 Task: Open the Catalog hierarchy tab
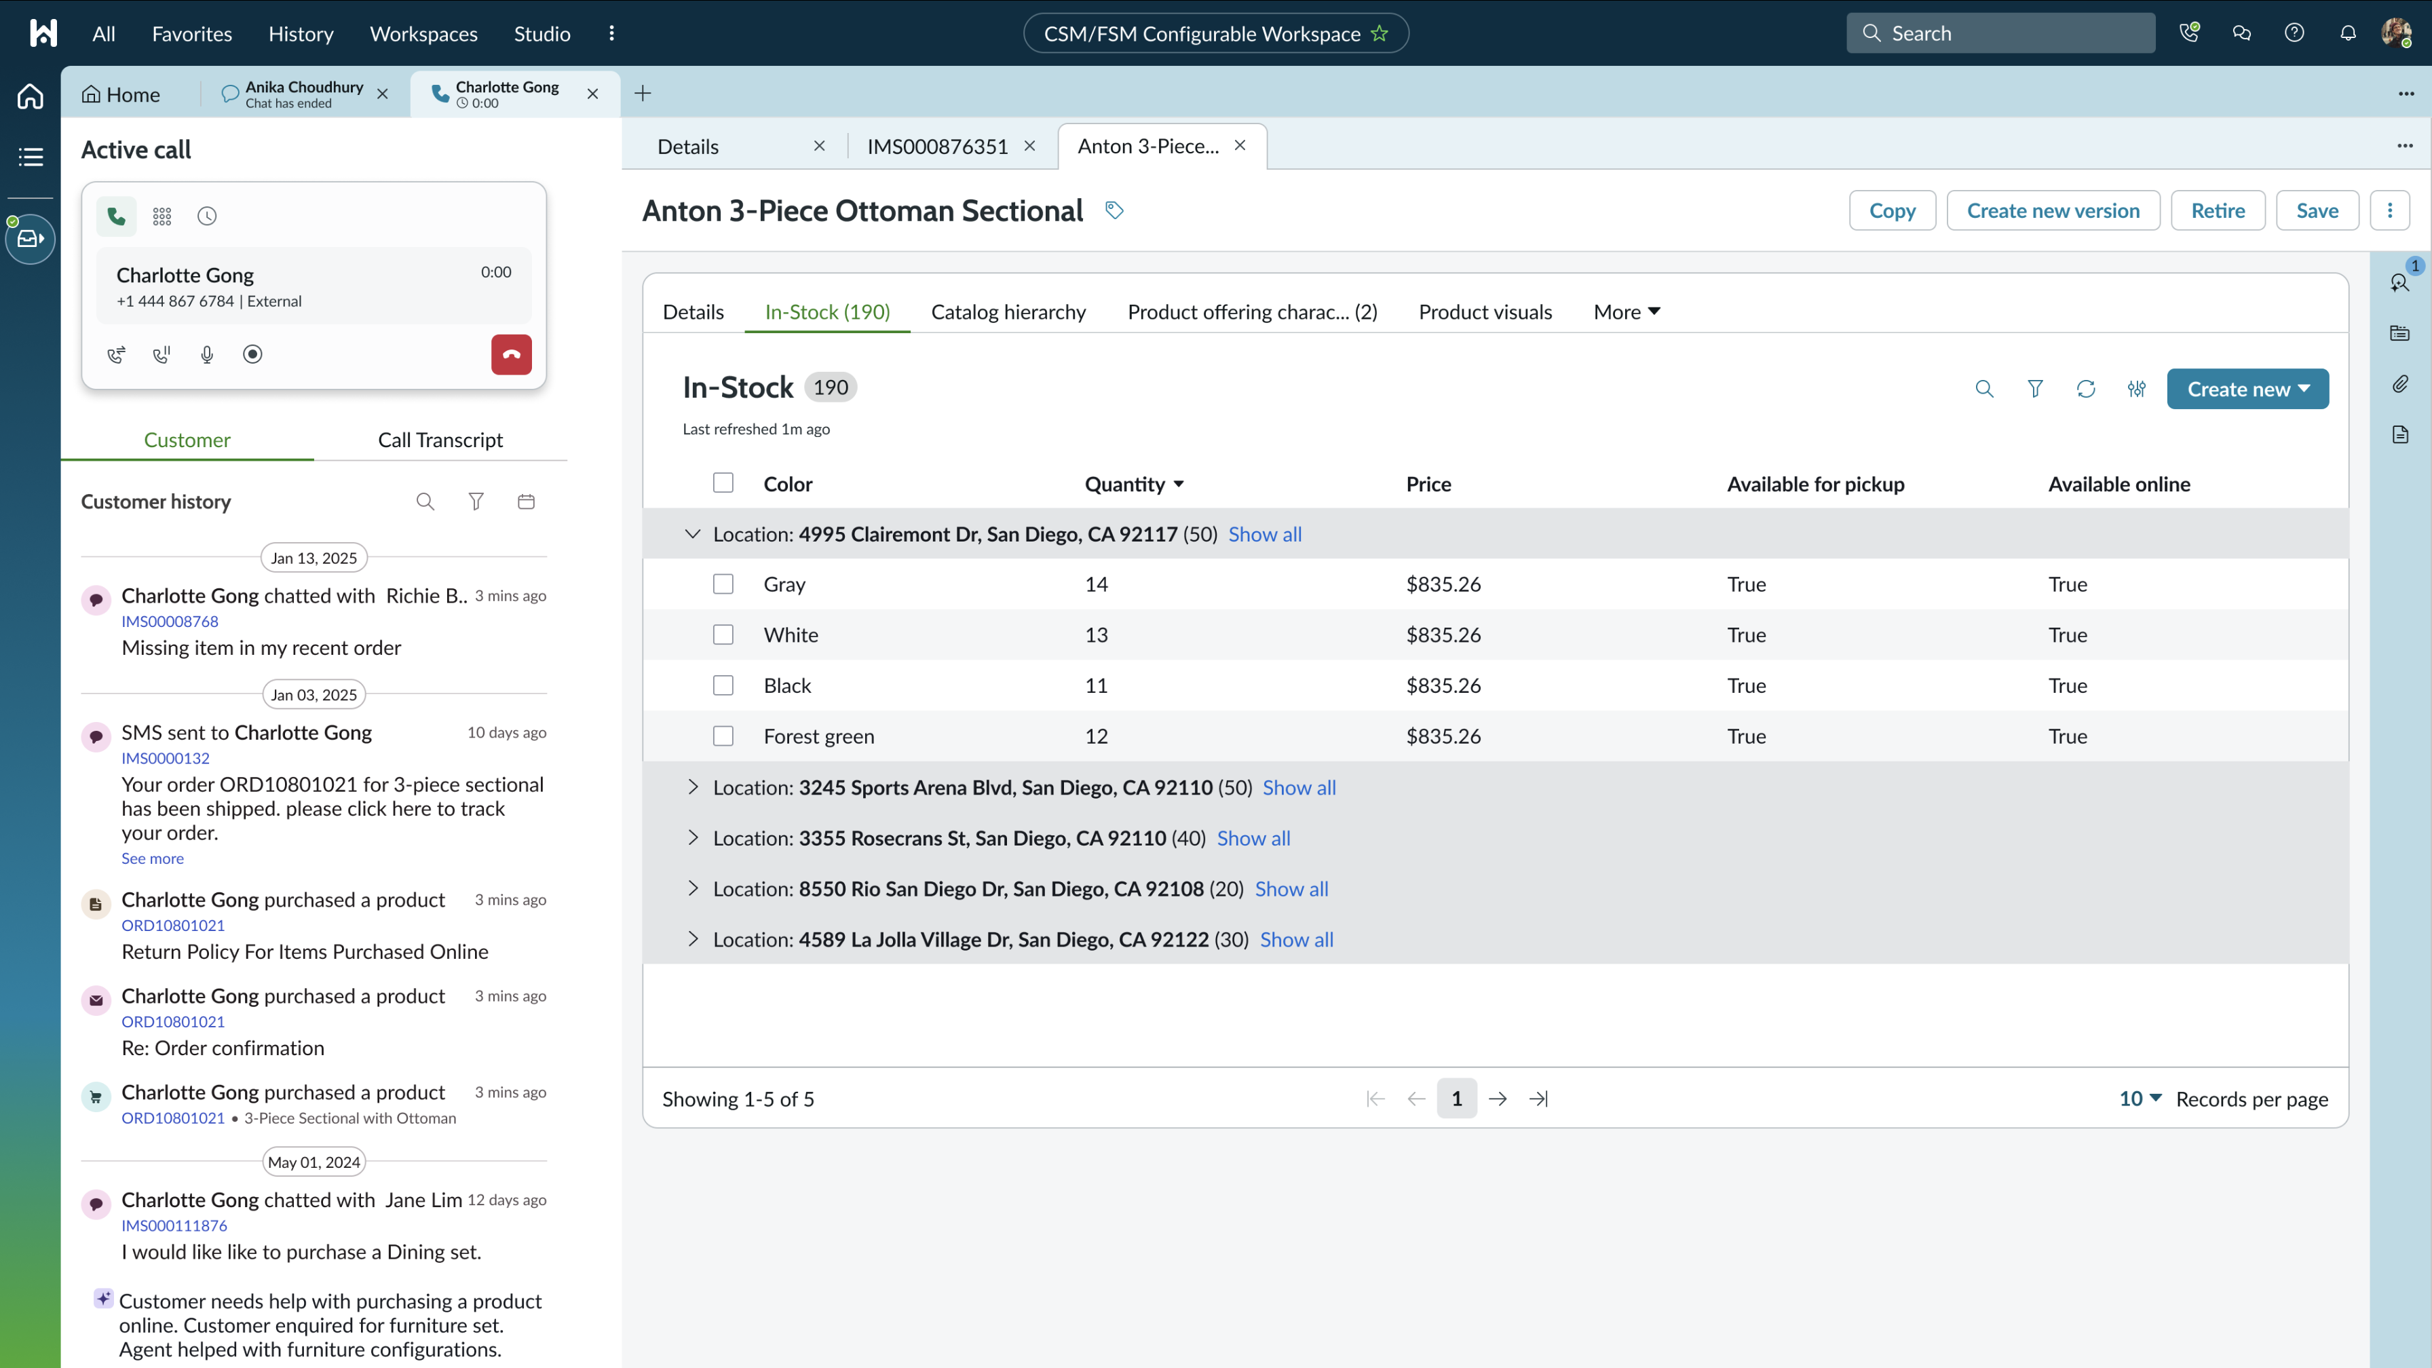coord(1008,311)
